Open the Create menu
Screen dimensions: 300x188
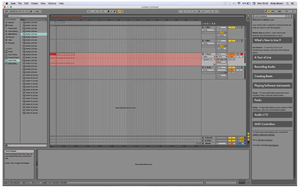pyautogui.click(x=34, y=3)
